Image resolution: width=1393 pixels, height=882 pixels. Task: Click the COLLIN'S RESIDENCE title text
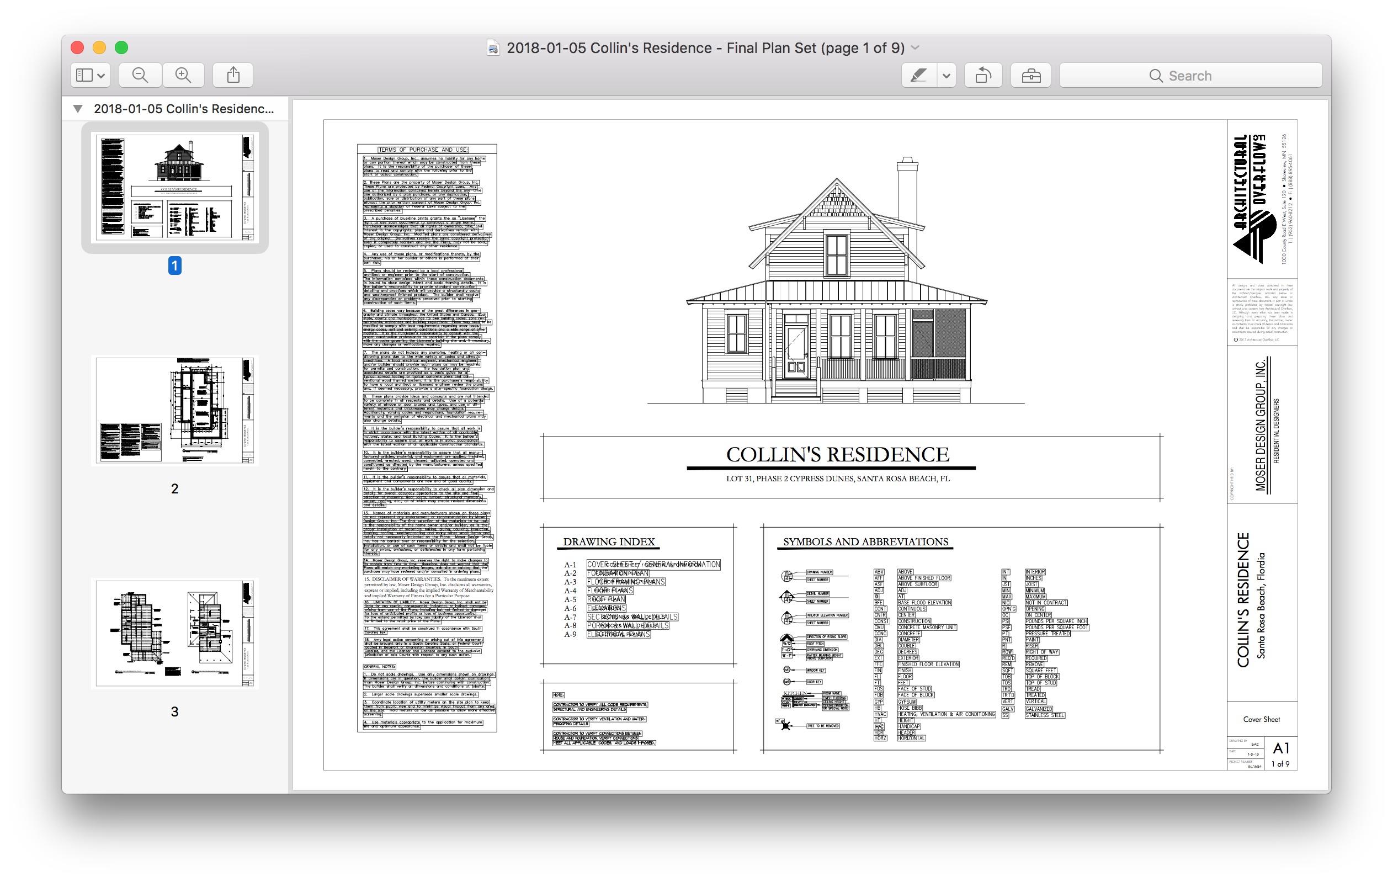coord(837,455)
